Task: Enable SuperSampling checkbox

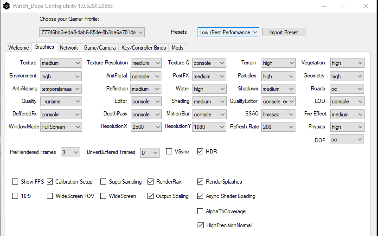Action: [x=103, y=181]
